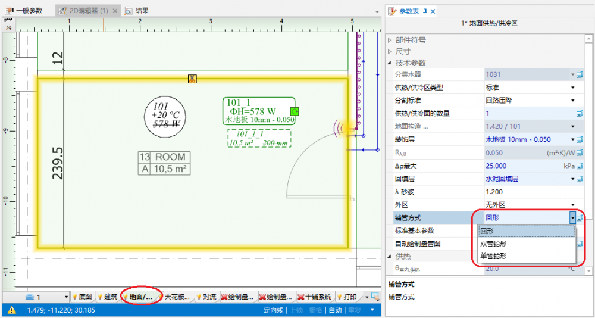Click the green rotate icon beside 101_1 label
The height and width of the screenshot is (318, 595).
[294, 111]
